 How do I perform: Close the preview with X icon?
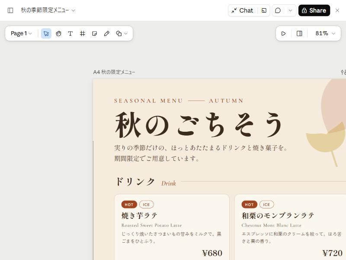pos(337,10)
